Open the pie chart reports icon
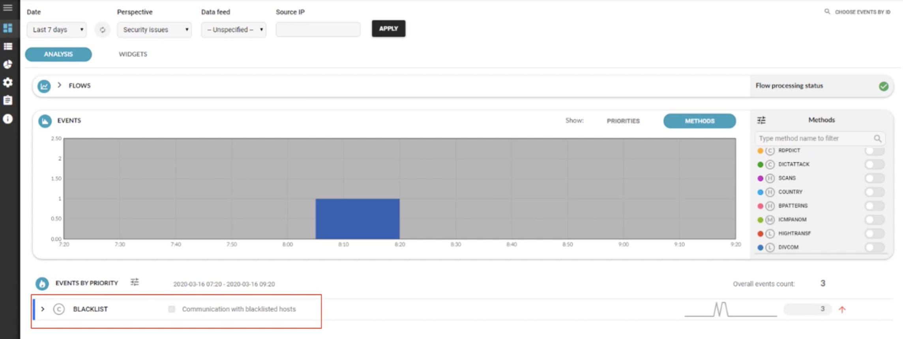This screenshot has height=339, width=903. (8, 65)
